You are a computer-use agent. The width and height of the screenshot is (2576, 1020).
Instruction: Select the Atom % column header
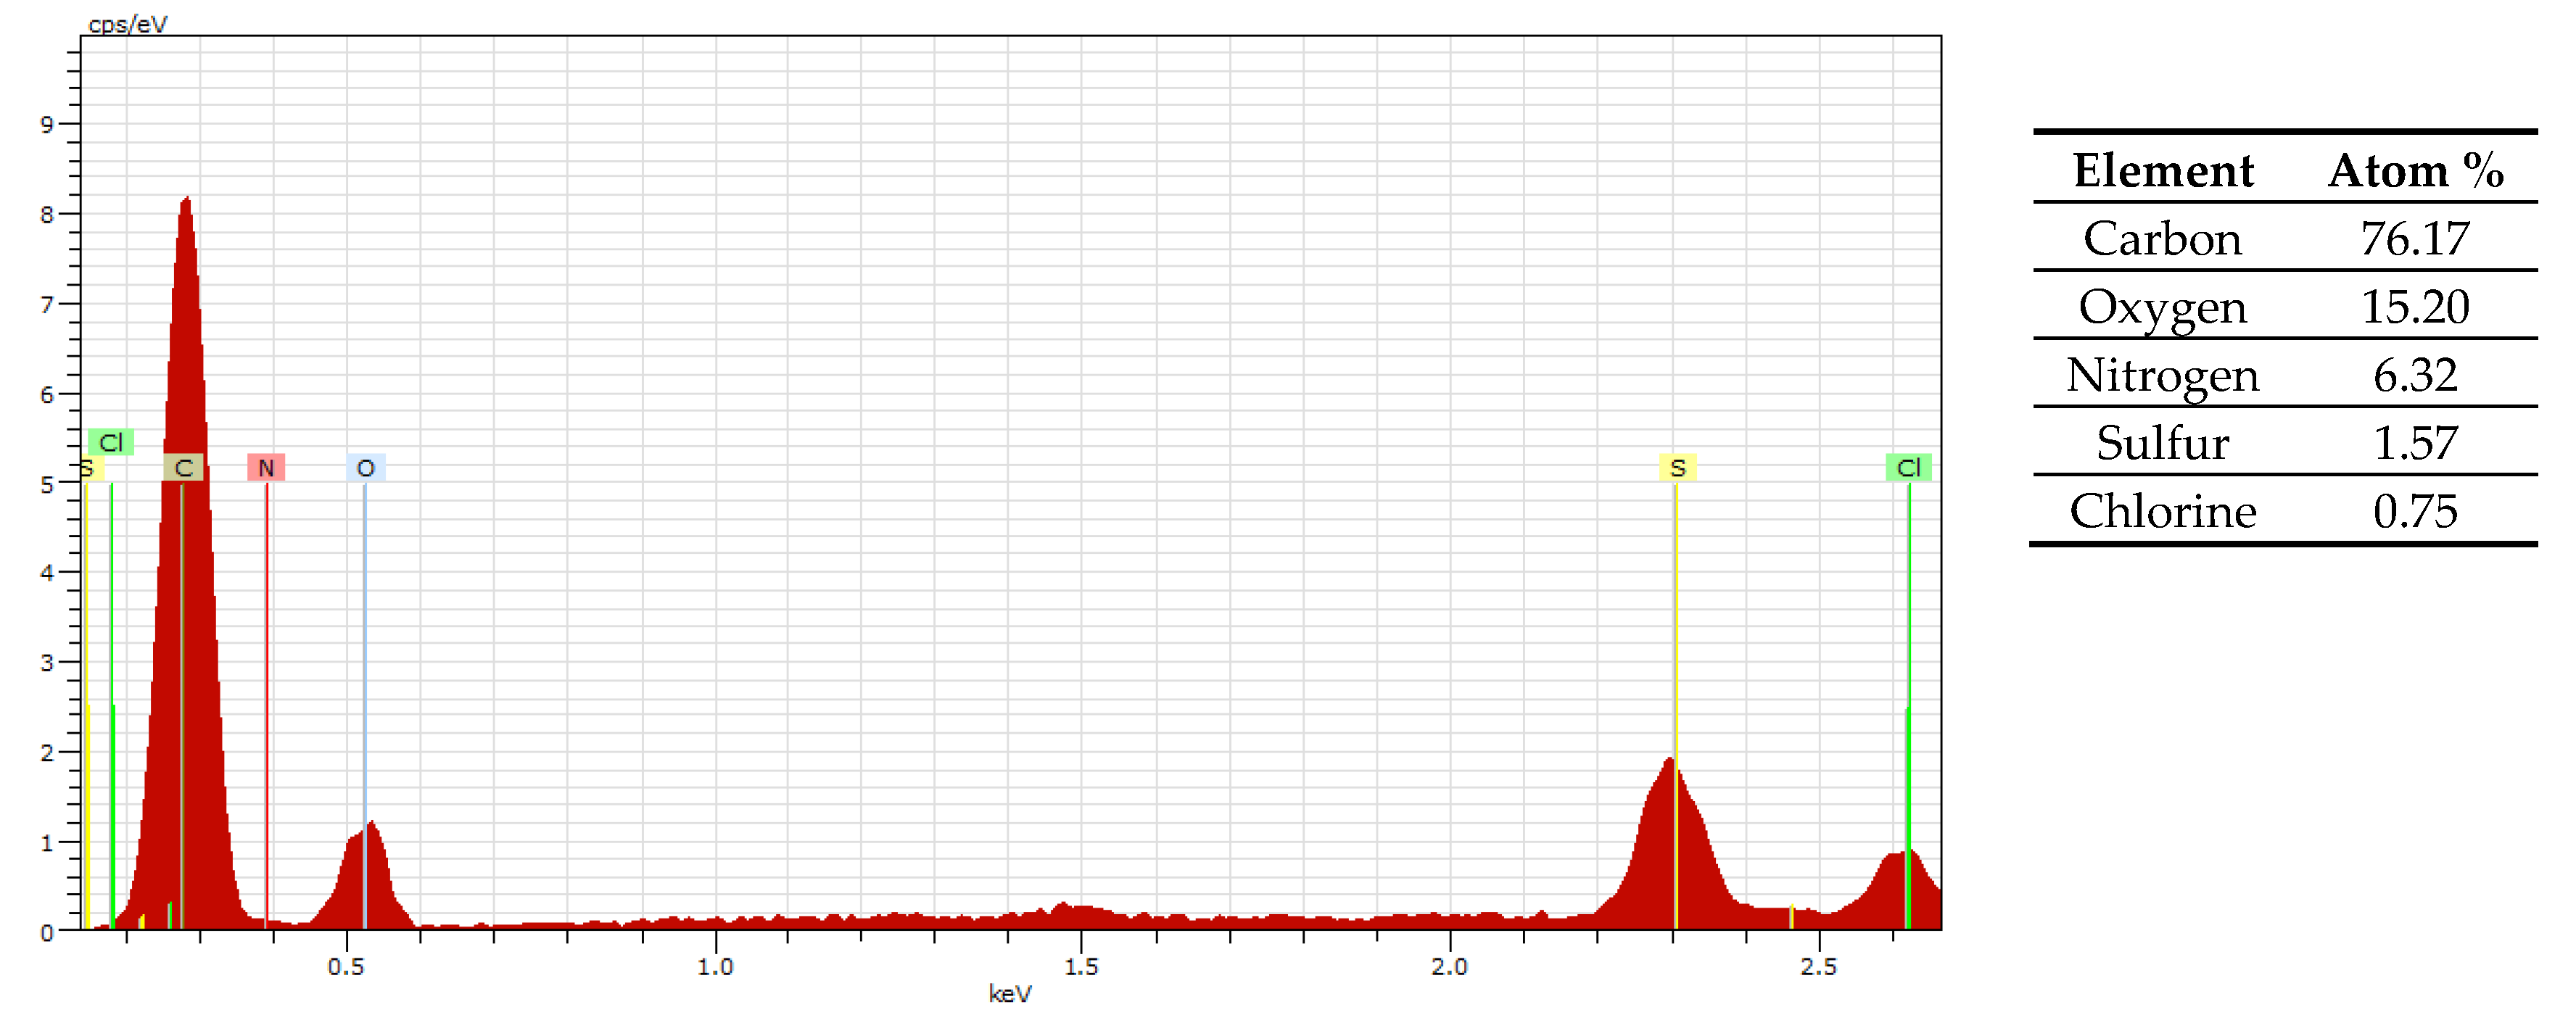(2414, 171)
